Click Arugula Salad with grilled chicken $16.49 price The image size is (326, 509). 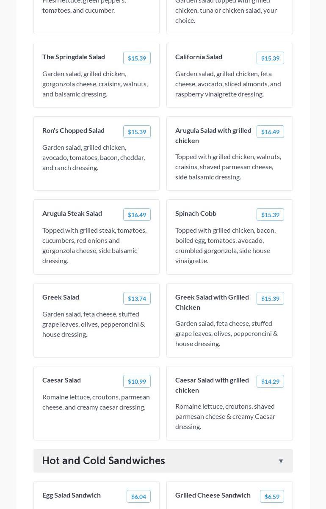270,132
